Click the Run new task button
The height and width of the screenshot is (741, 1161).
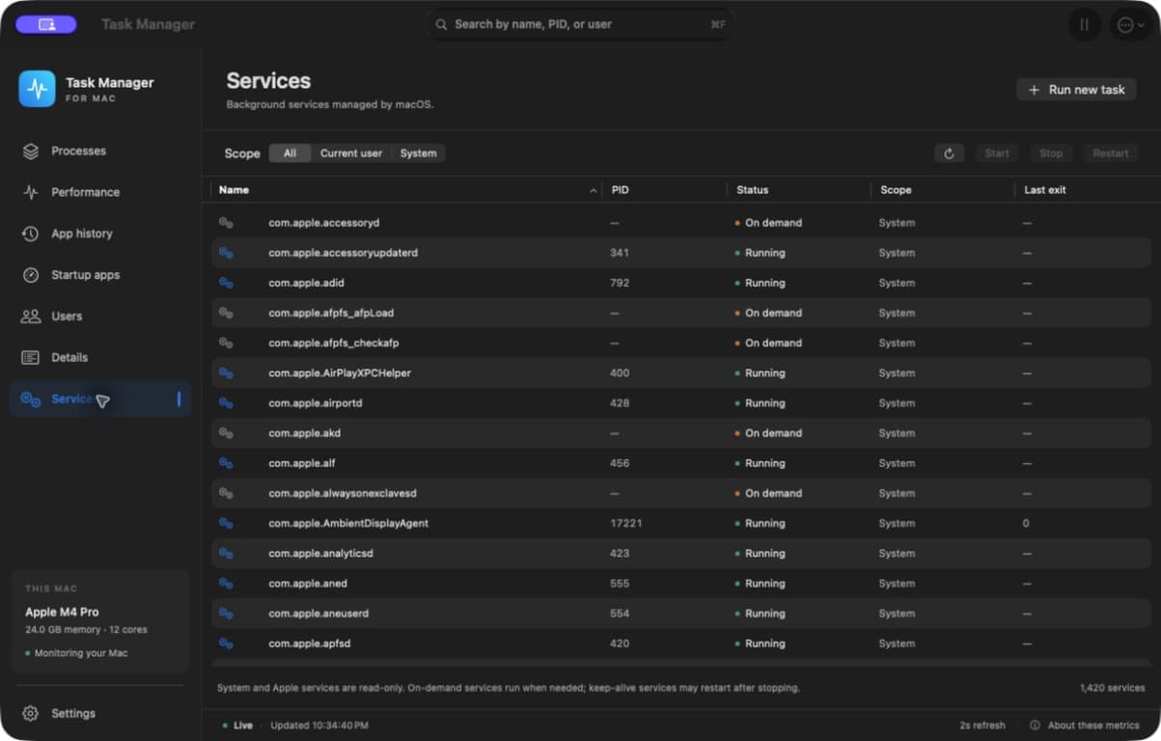click(1076, 90)
